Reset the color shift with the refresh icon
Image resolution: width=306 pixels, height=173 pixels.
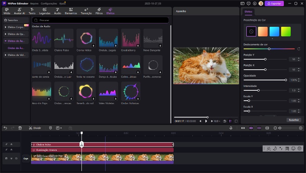click(298, 49)
